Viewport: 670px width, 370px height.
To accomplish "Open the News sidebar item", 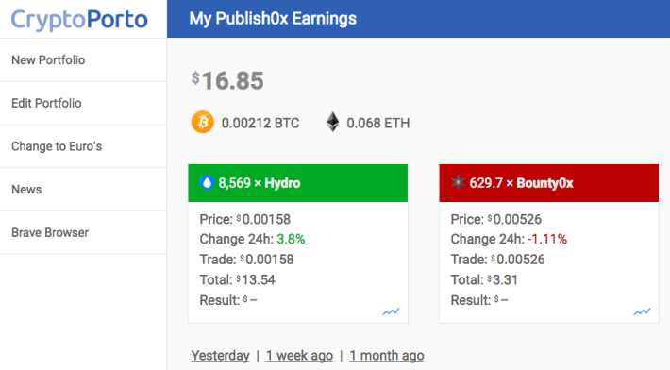I will [83, 190].
